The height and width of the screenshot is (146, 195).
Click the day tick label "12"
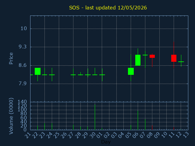pos(179,135)
